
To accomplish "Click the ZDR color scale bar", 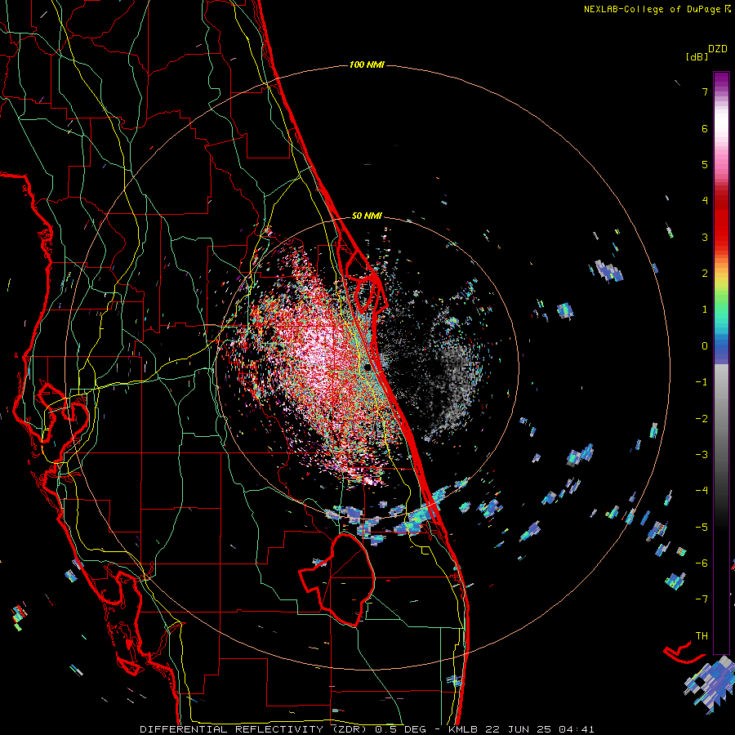I will pyautogui.click(x=721, y=363).
